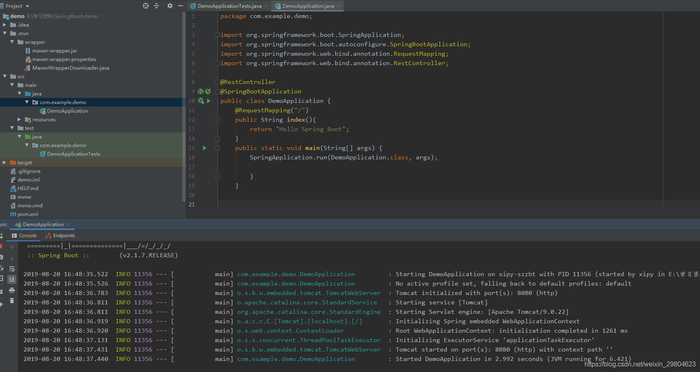Expand the target folder
The width and height of the screenshot is (700, 372).
(5, 163)
